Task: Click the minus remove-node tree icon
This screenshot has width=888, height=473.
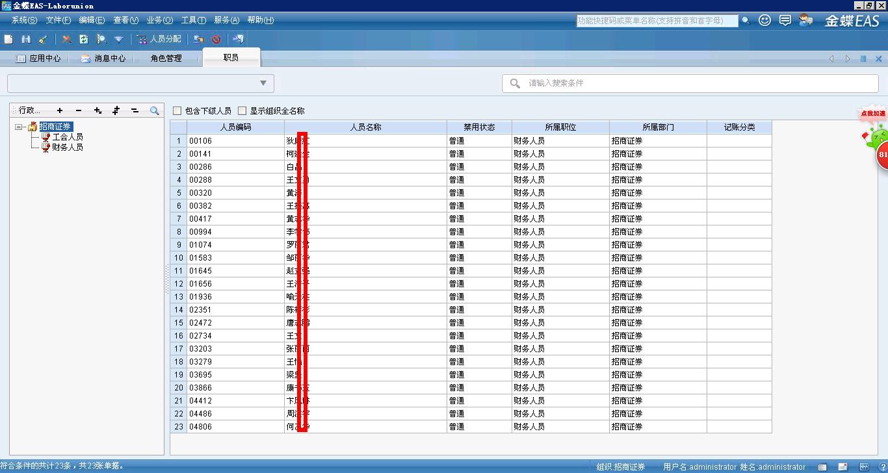Action: click(79, 111)
